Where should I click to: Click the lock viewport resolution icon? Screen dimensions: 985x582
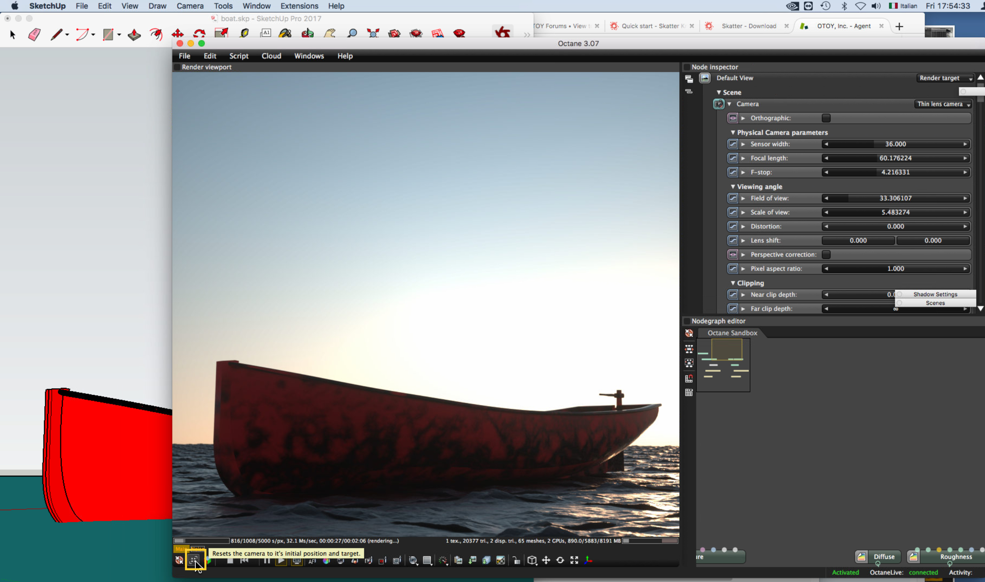(x=516, y=560)
